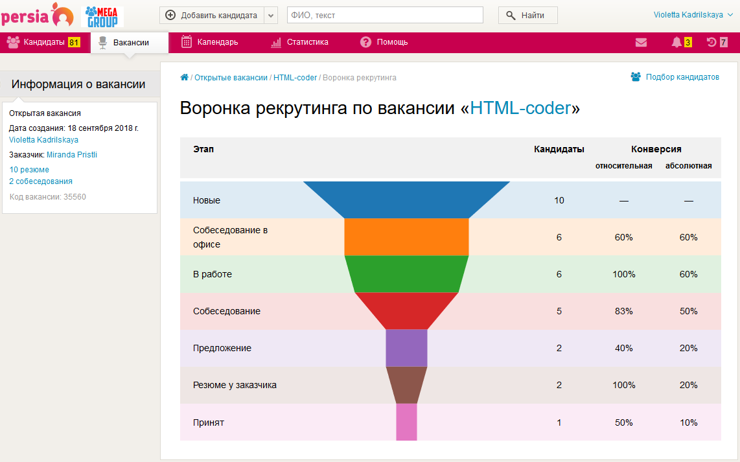740x462 pixels.
Task: Click the calendar icon in navigation bar
Action: coord(187,42)
